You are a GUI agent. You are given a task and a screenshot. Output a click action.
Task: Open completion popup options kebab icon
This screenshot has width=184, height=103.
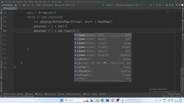pyautogui.click(x=130, y=80)
